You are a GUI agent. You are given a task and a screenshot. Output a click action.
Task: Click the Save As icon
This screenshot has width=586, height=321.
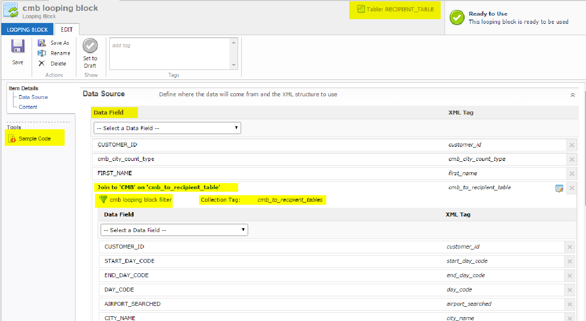(x=42, y=43)
